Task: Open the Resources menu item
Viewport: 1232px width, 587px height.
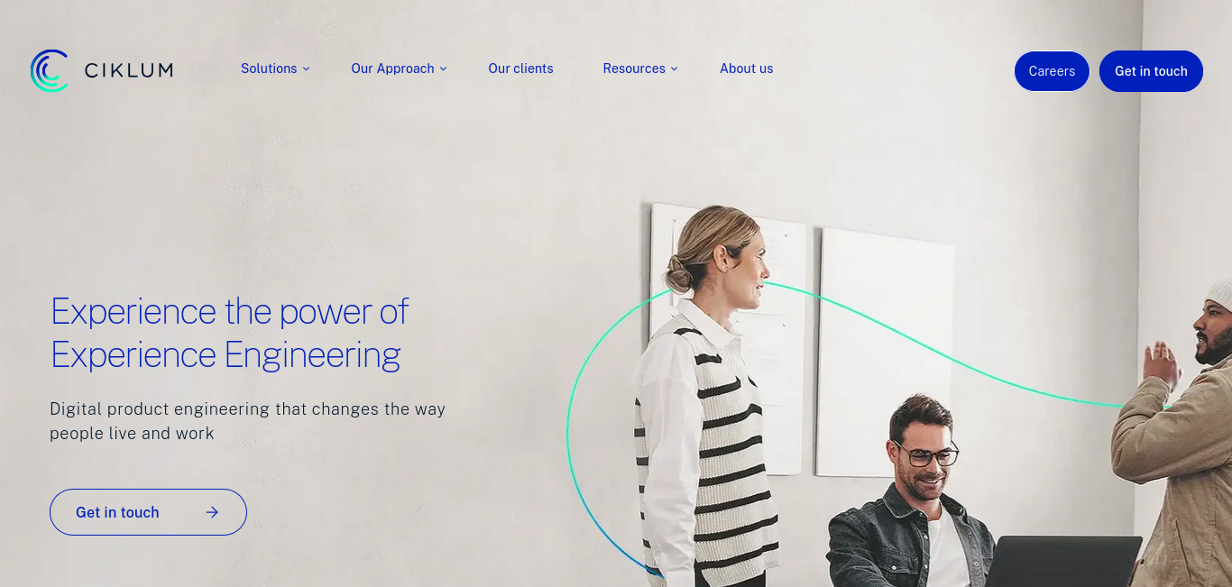Action: click(634, 69)
